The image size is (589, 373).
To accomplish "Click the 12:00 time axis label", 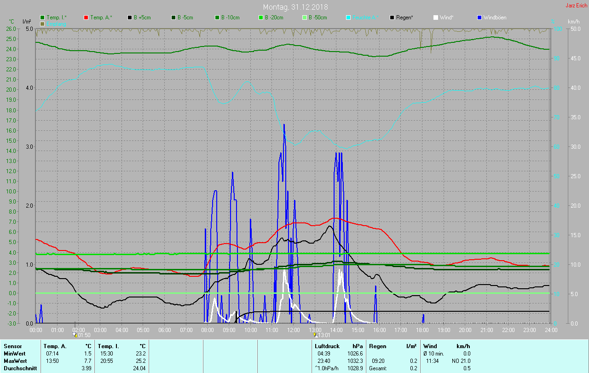I will tap(294, 330).
